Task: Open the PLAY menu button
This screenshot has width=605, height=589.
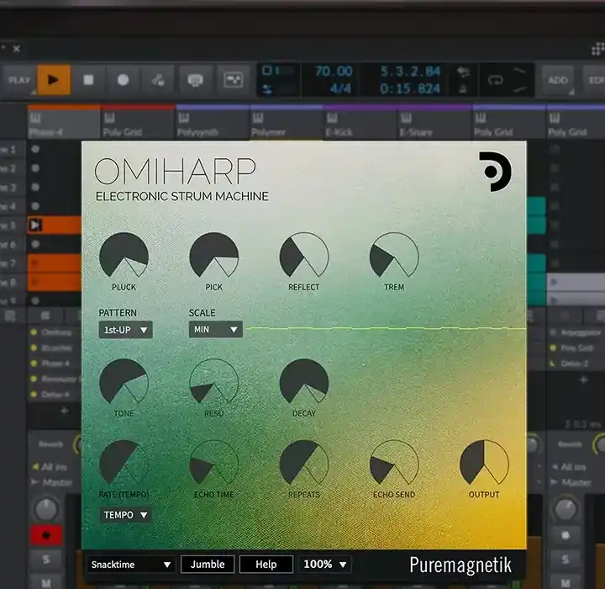Action: (x=19, y=80)
